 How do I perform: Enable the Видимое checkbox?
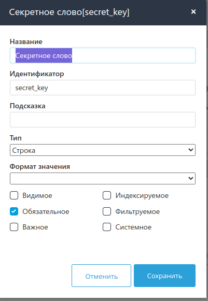click(14, 195)
